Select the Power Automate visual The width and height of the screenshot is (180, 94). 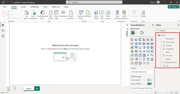tap(148, 63)
